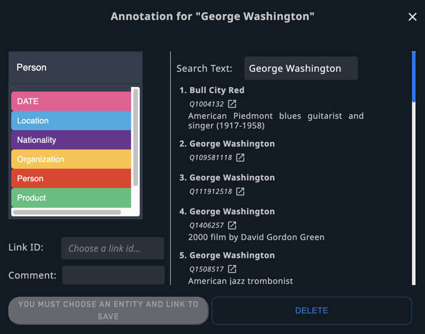
Task: Click the search results vertical scrollbar
Action: pyautogui.click(x=414, y=168)
